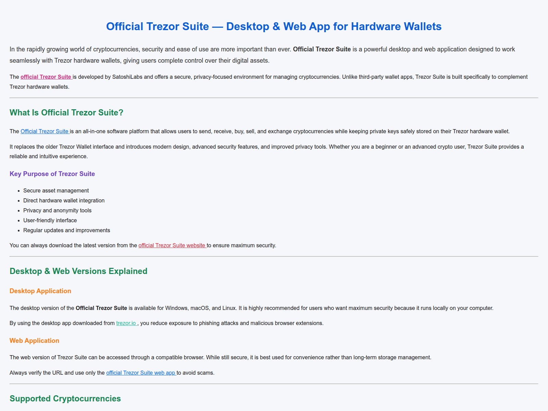Follow the 'official Trezor Suite website' link
Image resolution: width=548 pixels, height=411 pixels.
click(x=172, y=246)
